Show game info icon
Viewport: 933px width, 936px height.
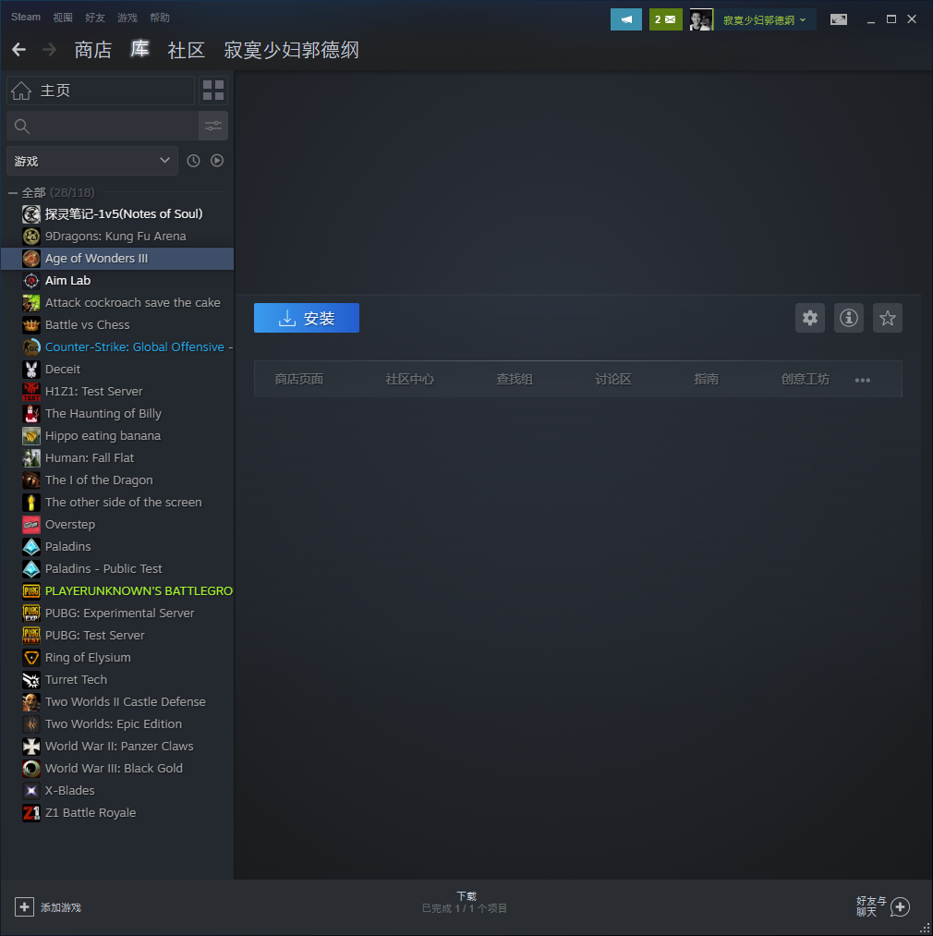tap(849, 318)
